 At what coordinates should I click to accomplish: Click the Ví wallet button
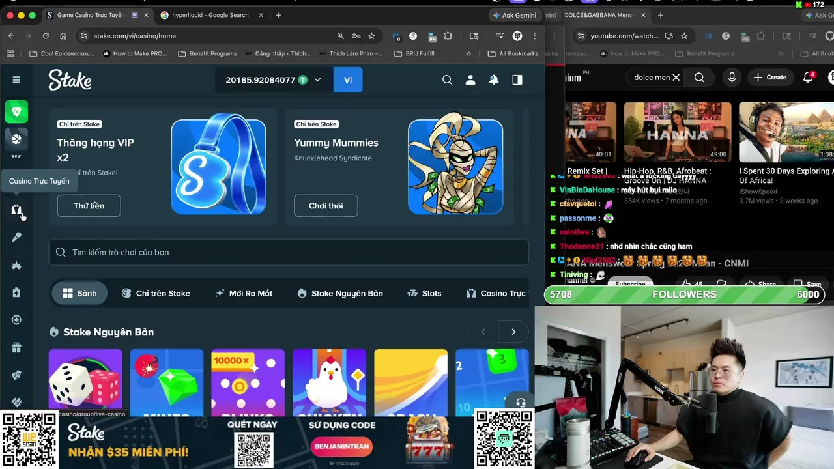tap(348, 79)
